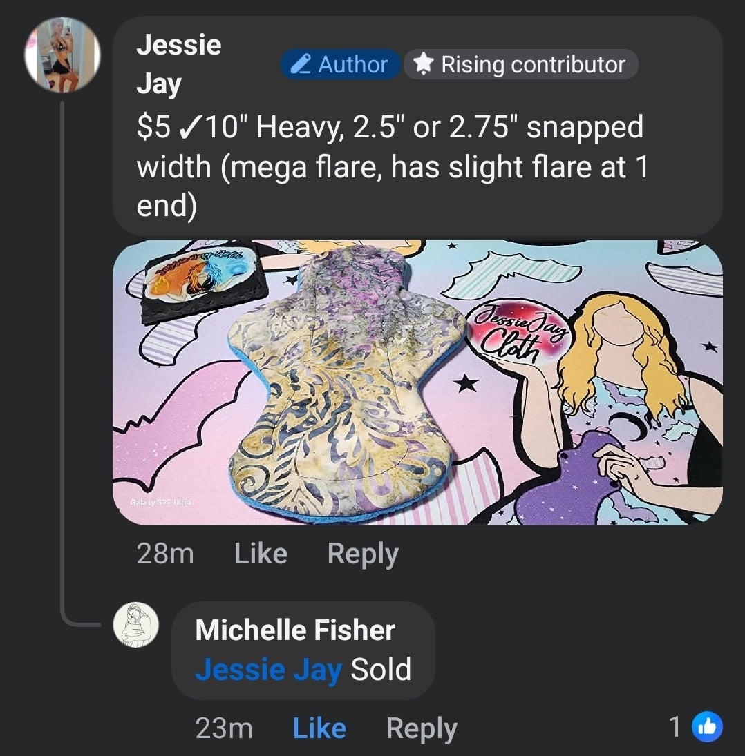The height and width of the screenshot is (756, 745).
Task: Toggle Like on Michelle Fisher's reply
Action: point(319,728)
